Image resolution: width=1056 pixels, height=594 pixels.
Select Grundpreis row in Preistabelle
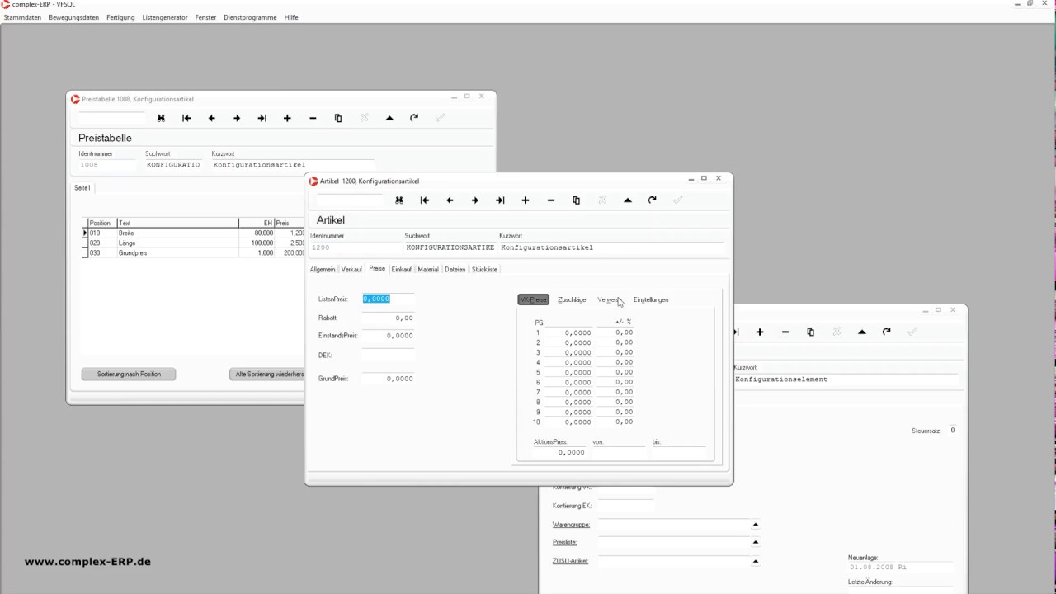[195, 253]
